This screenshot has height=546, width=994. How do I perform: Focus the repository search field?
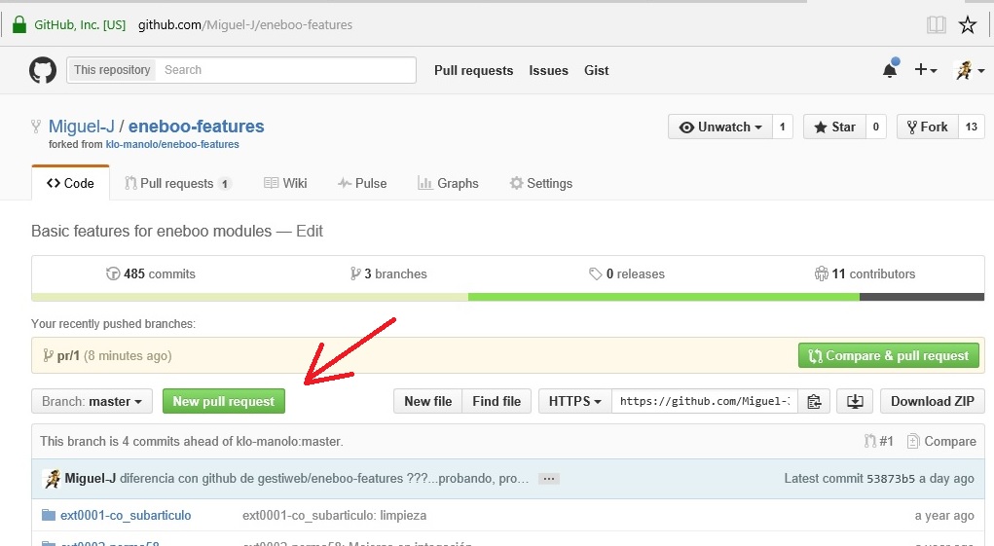pos(287,70)
